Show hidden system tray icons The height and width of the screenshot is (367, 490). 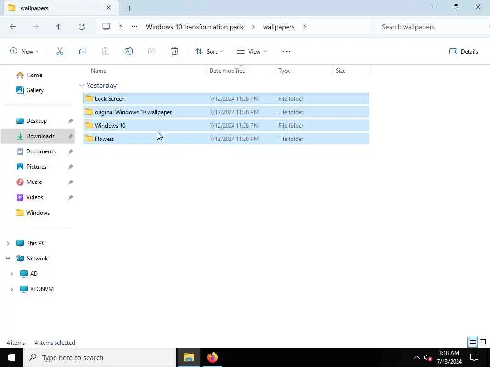click(417, 357)
